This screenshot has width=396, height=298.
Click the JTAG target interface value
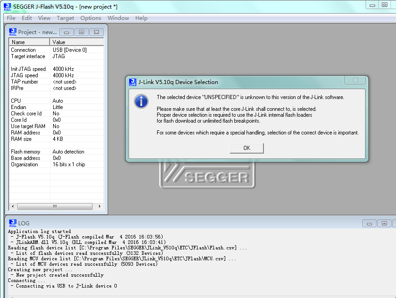tap(59, 56)
